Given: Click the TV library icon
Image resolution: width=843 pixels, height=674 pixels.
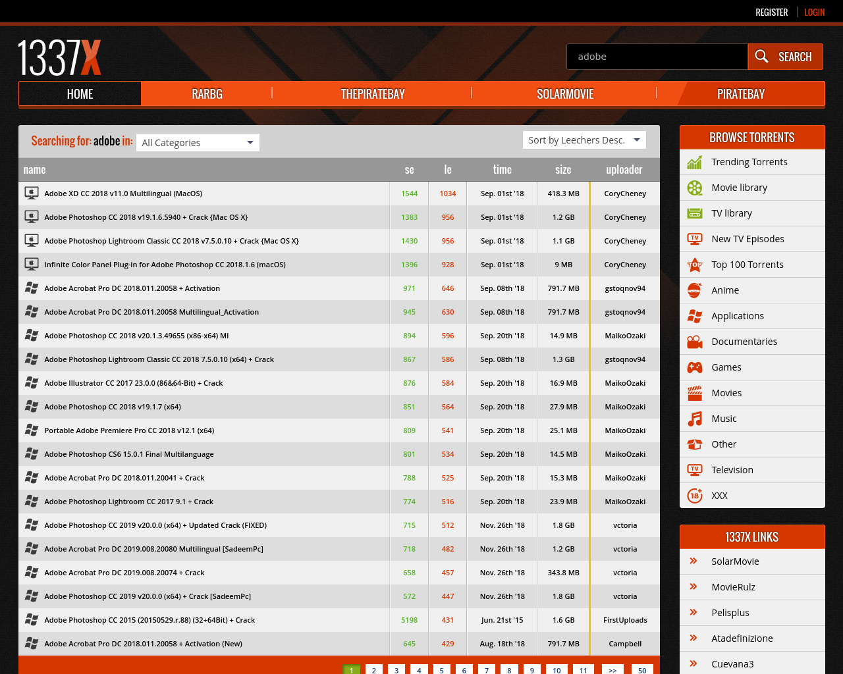Looking at the screenshot, I should (x=695, y=213).
